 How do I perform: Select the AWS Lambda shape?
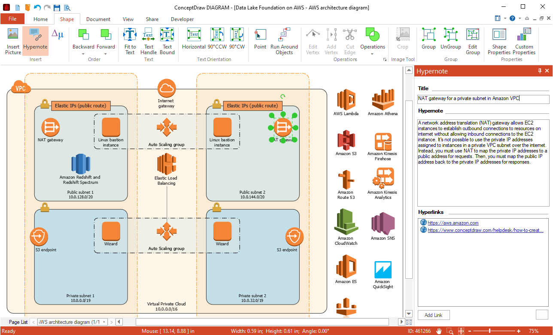coord(346,103)
